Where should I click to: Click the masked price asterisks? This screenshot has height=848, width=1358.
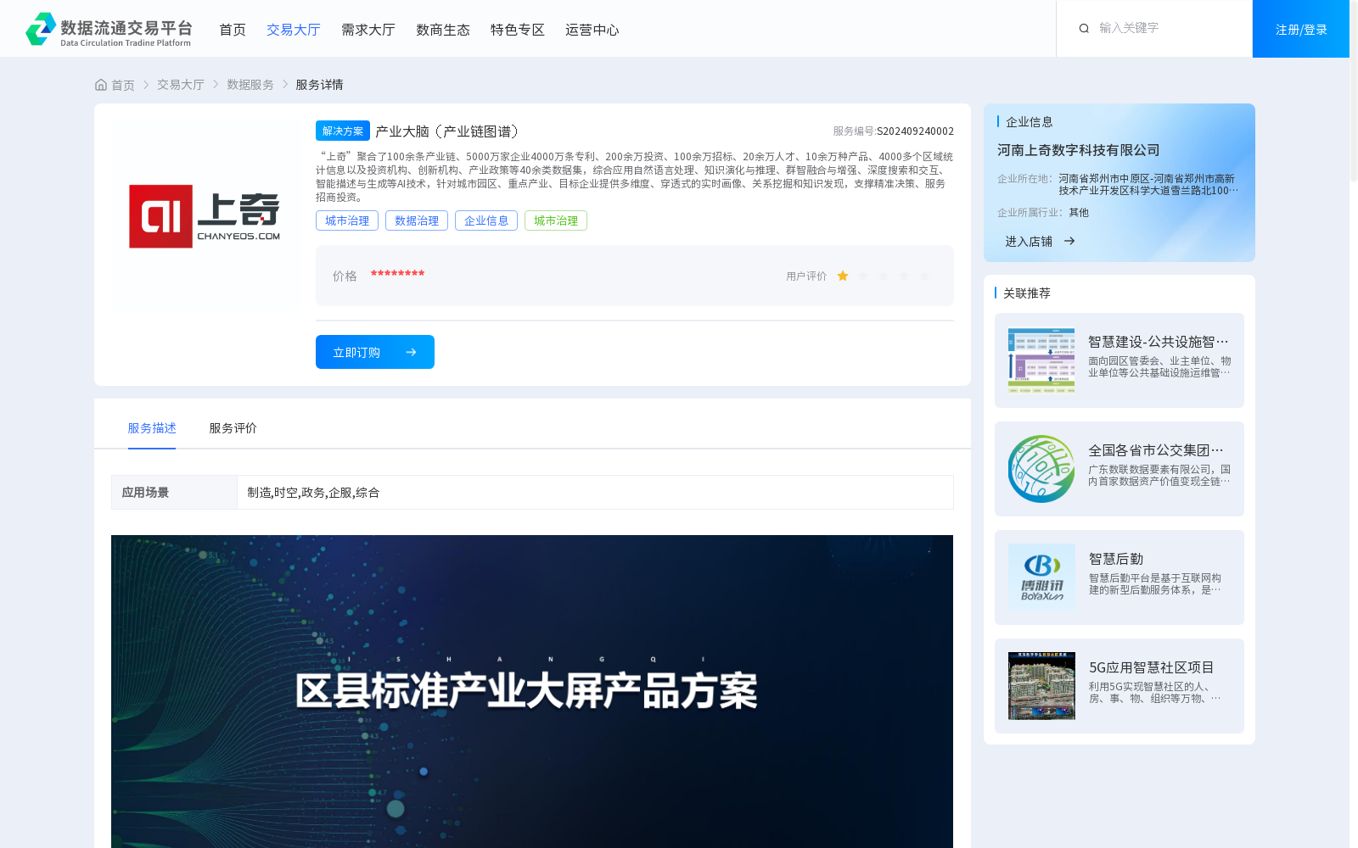397,274
